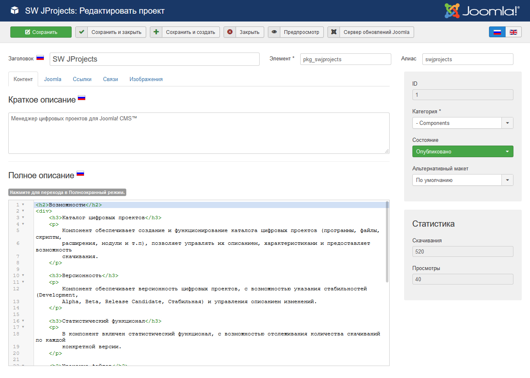Focus the Заголовок field with SW JProjects

pos(154,59)
